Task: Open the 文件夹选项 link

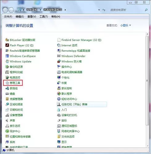Action: click(x=68, y=136)
